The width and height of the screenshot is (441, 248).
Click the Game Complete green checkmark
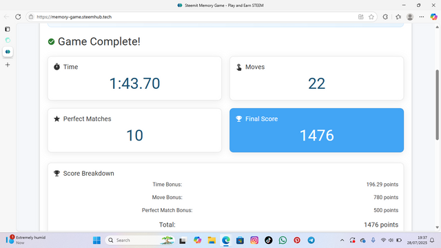51,41
